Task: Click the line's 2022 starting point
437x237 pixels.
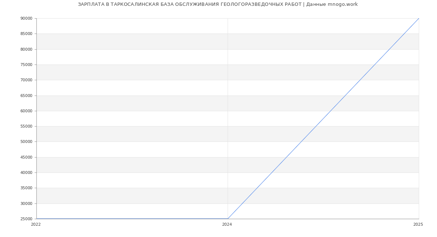Action: [36, 219]
